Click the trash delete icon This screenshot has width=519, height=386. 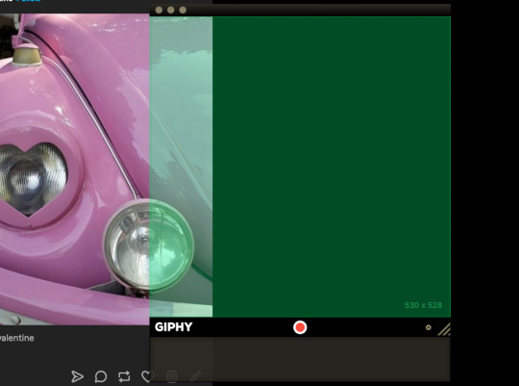(172, 376)
